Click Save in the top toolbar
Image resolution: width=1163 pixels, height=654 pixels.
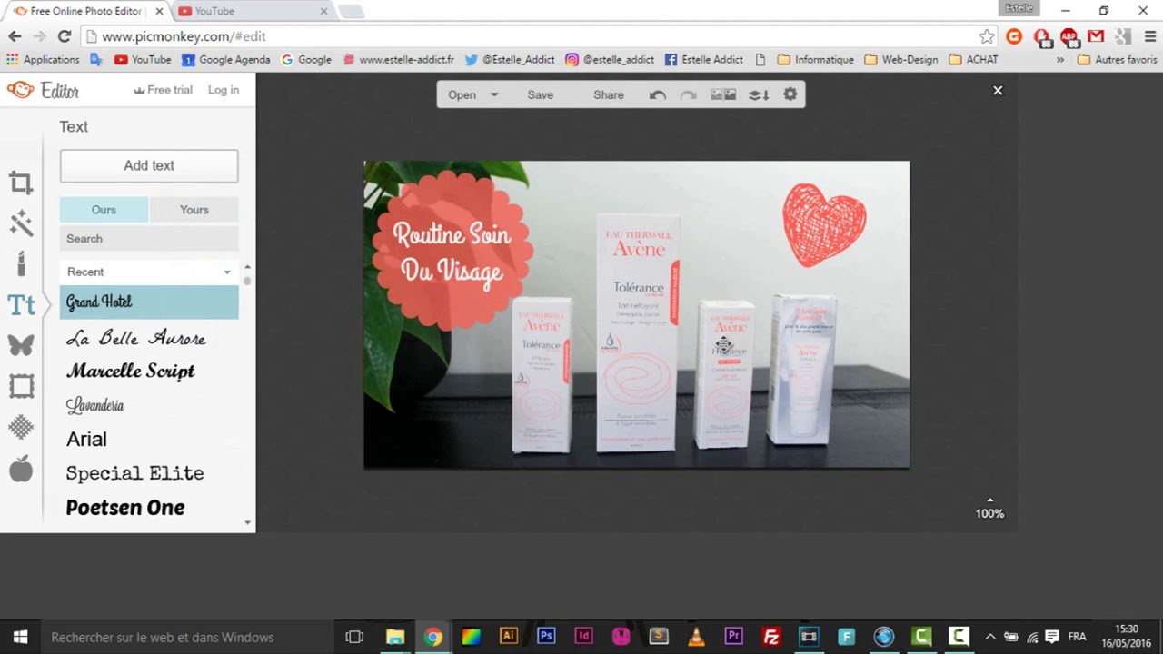click(x=540, y=94)
